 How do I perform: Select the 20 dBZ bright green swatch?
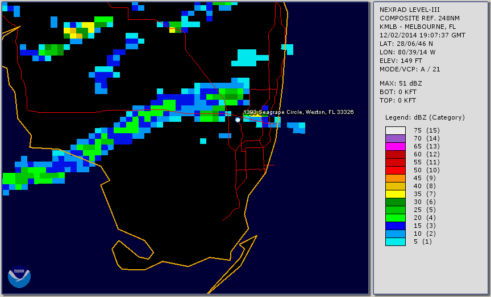click(x=396, y=218)
